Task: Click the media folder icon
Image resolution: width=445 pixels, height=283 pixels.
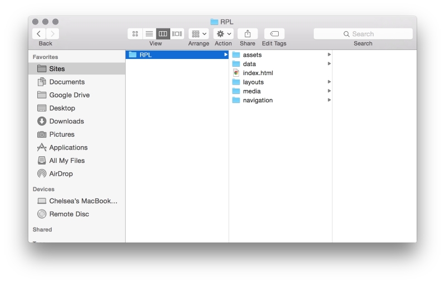Action: click(236, 91)
